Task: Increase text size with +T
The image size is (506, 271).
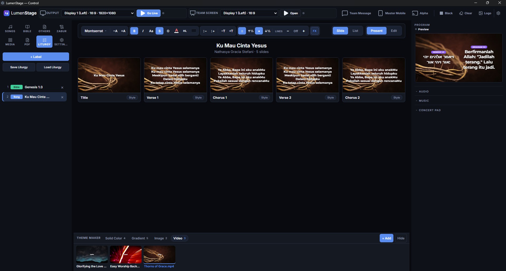Action: point(231,31)
